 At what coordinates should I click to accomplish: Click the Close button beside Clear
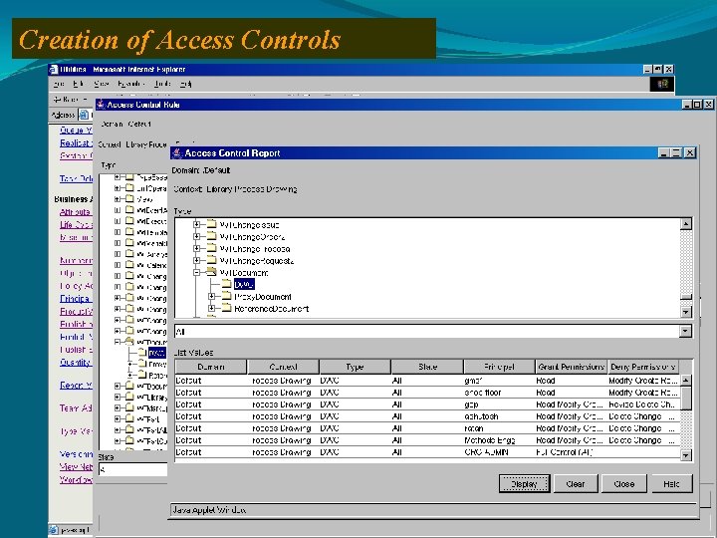click(624, 483)
